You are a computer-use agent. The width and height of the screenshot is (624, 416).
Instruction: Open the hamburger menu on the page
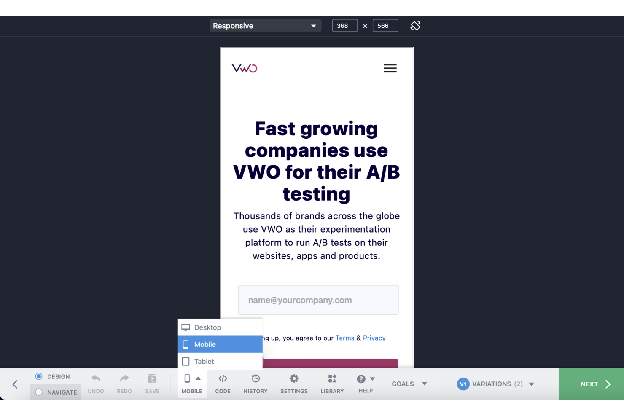[390, 68]
